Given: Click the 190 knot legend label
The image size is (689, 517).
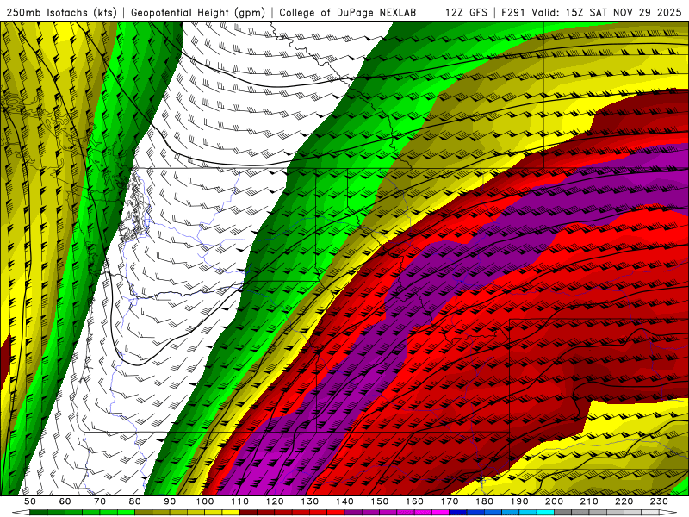Looking at the screenshot, I should tap(519, 501).
